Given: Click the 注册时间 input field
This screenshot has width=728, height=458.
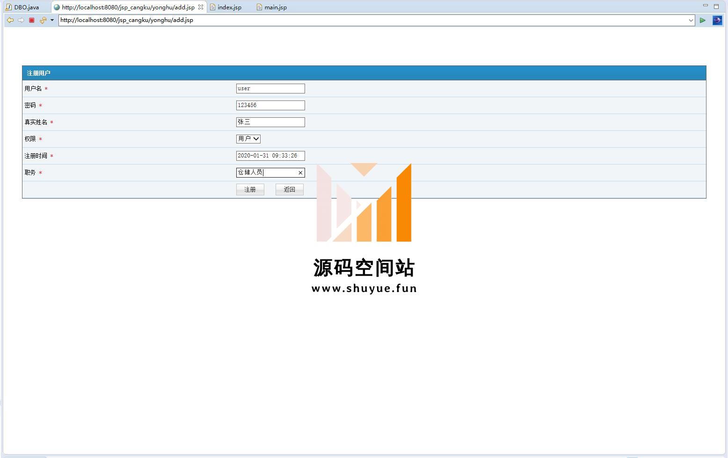Looking at the screenshot, I should 270,156.
